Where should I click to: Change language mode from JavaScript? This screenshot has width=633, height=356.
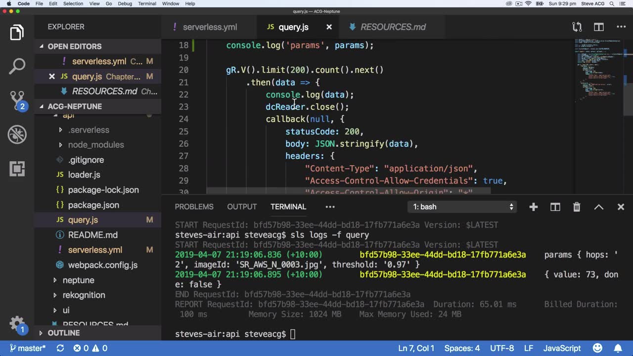pyautogui.click(x=562, y=348)
